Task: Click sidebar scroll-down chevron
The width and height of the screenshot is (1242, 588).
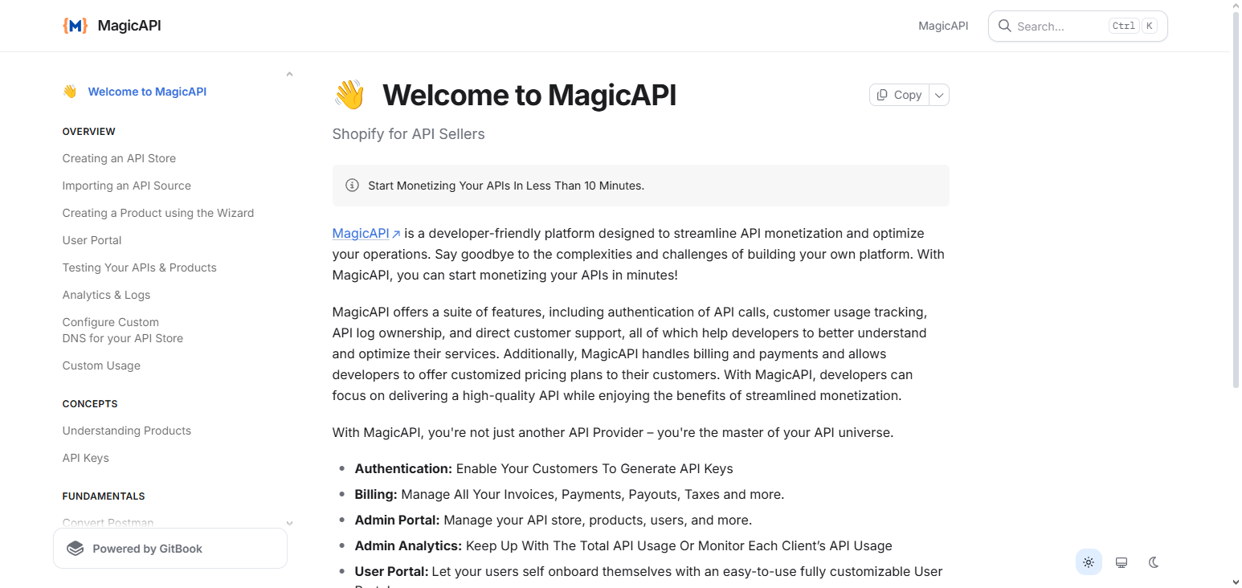Action: (x=289, y=523)
